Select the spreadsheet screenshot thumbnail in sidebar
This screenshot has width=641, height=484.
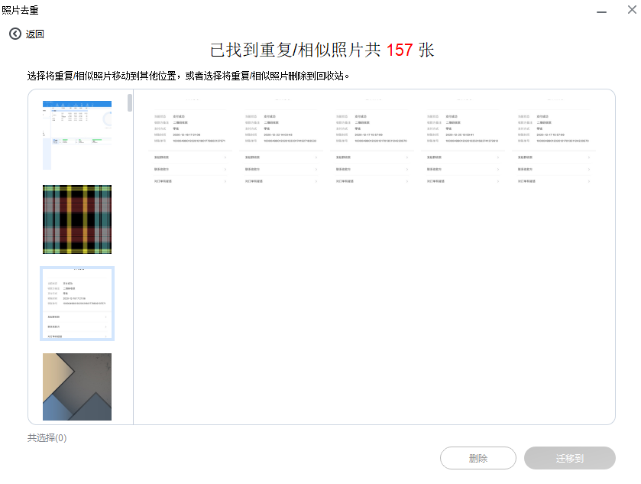tap(76, 134)
